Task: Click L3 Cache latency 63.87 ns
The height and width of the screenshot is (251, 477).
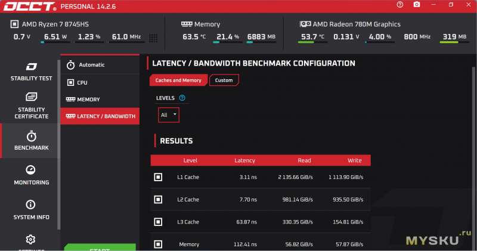Action: point(246,222)
